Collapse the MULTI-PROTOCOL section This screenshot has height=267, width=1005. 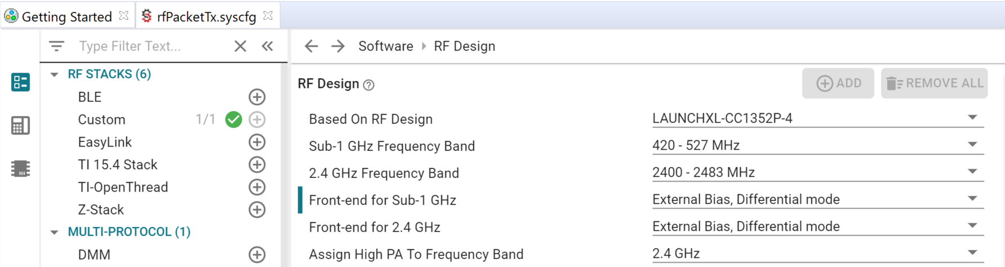[55, 232]
